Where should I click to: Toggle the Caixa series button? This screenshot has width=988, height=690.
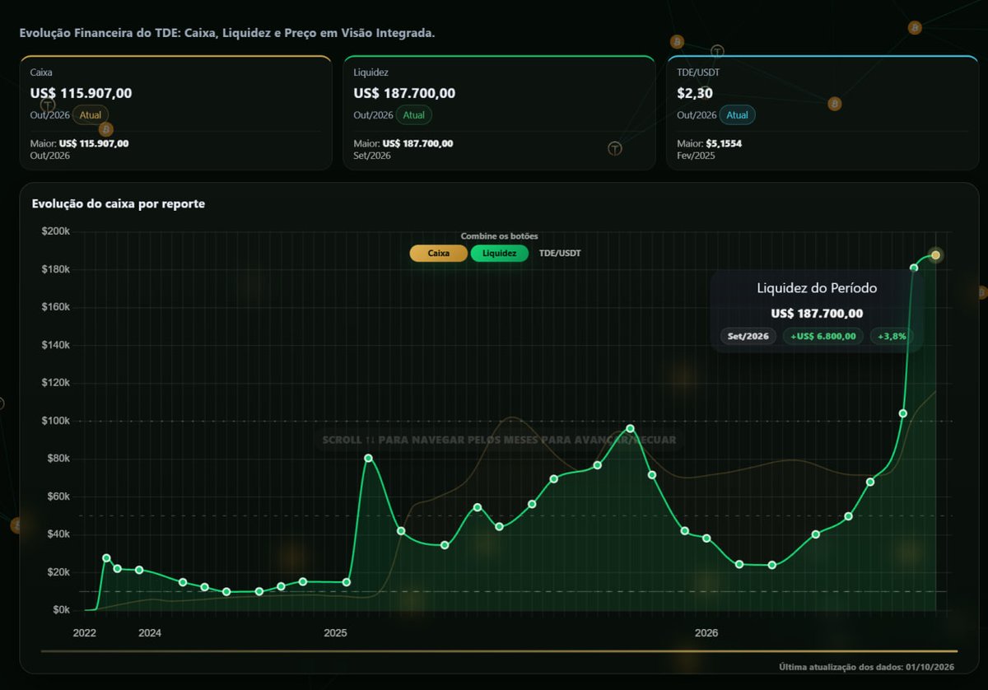438,254
